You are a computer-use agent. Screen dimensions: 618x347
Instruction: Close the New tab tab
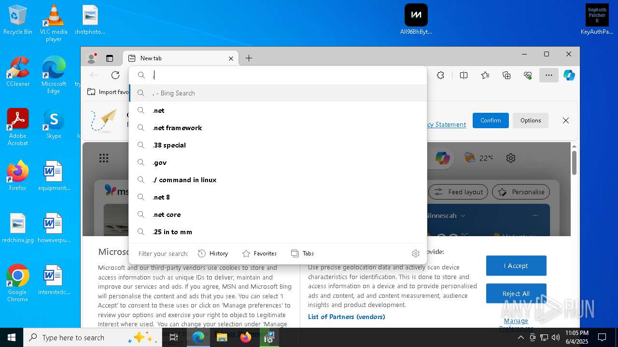tap(231, 58)
